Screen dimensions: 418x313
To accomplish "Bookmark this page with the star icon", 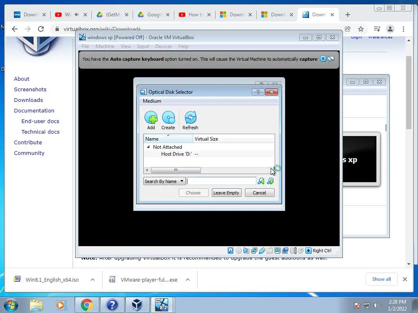I will click(361, 29).
